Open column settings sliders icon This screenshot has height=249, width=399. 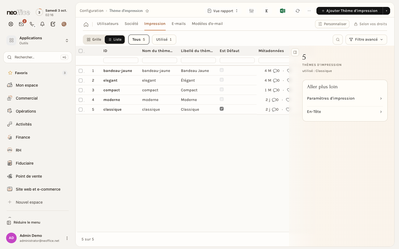[251, 11]
